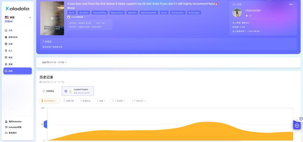Toggle the 新增粉丝 metric
Image resolution: width=303 pixels, height=142 pixels.
point(85,101)
